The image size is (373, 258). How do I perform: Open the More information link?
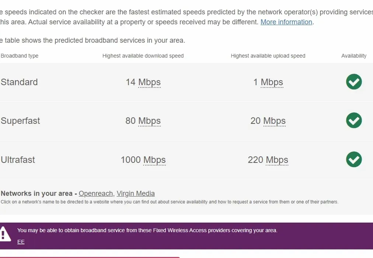[x=286, y=22]
